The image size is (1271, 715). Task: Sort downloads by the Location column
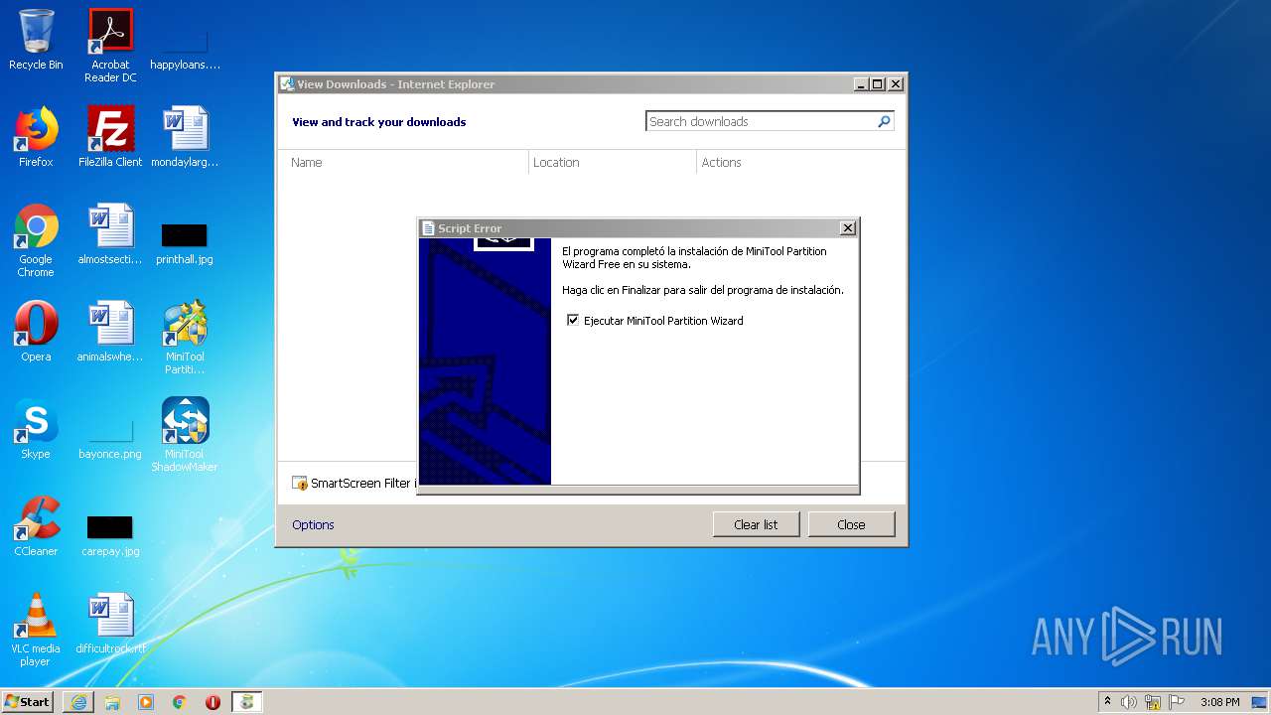pos(613,162)
